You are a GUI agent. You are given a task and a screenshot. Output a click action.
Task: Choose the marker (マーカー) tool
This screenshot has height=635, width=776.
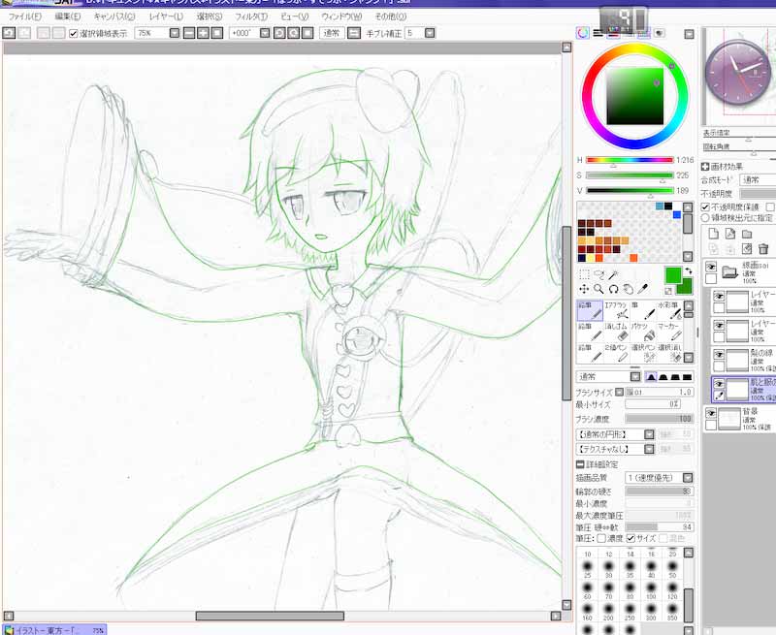[668, 332]
